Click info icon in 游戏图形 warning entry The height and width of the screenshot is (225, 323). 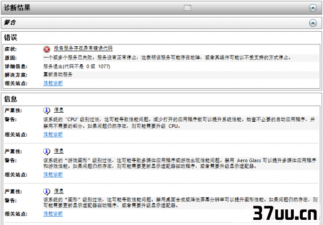point(47,151)
